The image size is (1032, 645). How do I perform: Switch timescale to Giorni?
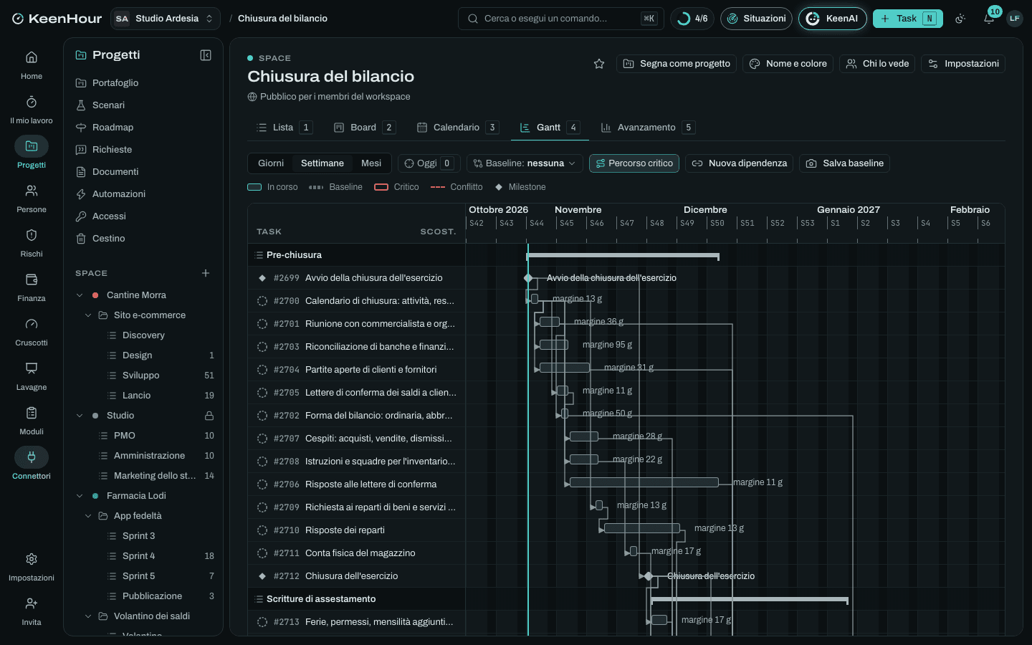click(271, 163)
